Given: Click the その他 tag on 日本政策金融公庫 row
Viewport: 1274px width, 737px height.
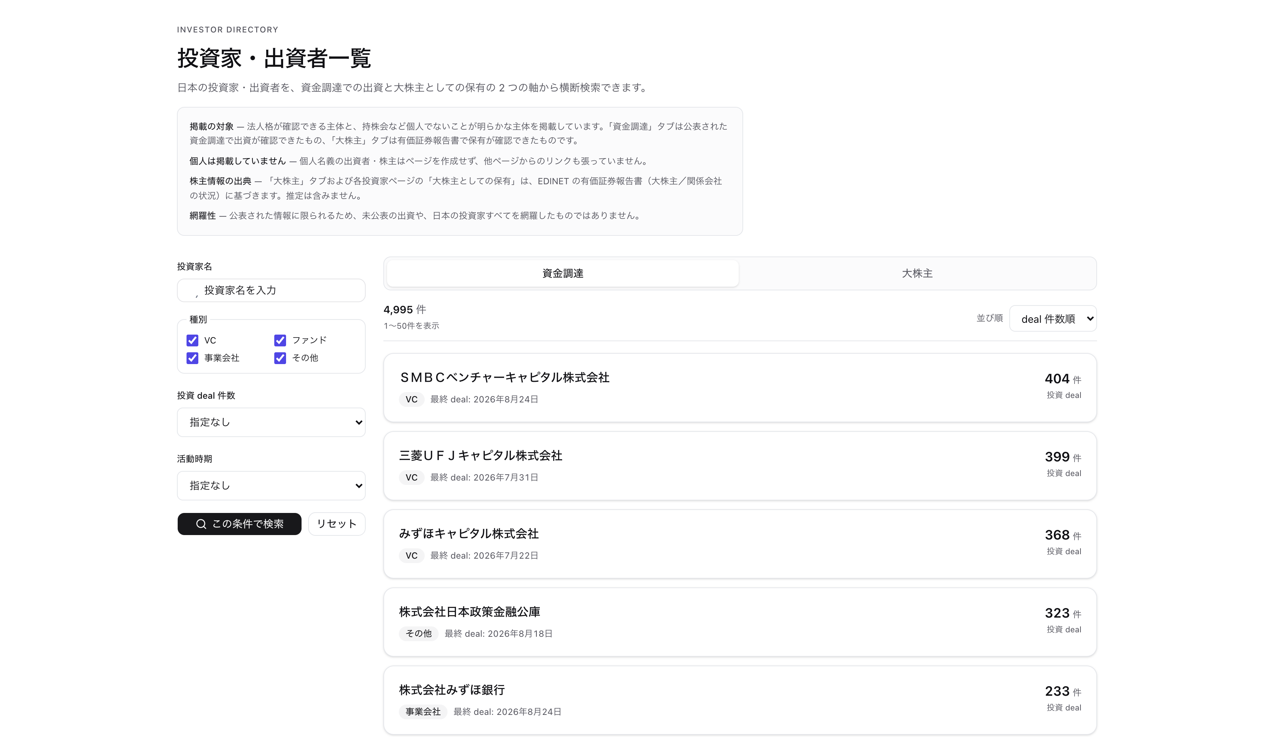Looking at the screenshot, I should (419, 633).
